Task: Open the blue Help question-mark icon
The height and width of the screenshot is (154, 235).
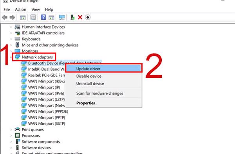Action: coord(43,17)
